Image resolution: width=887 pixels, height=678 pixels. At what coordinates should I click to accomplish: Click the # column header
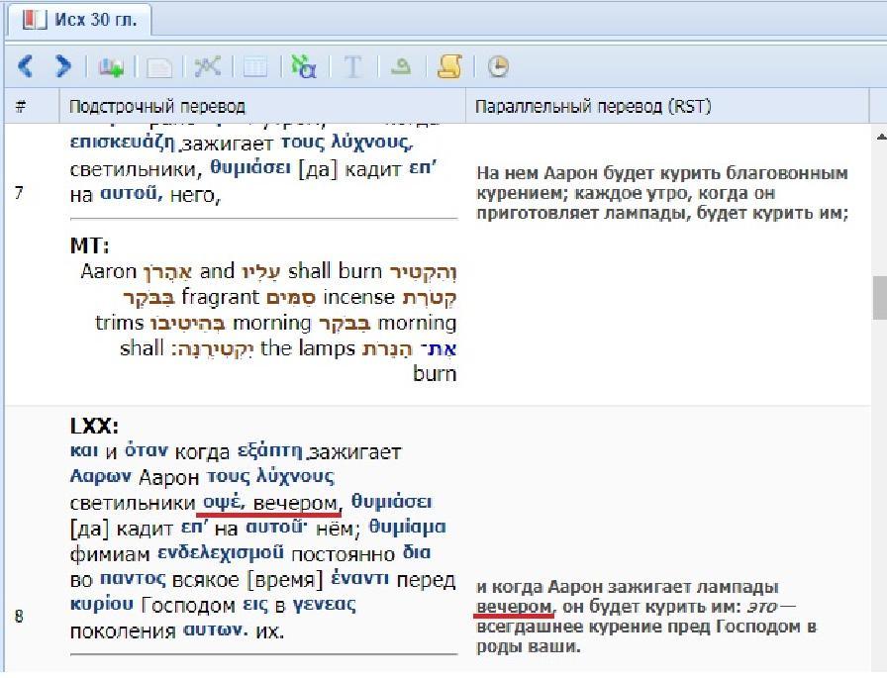pyautogui.click(x=21, y=106)
